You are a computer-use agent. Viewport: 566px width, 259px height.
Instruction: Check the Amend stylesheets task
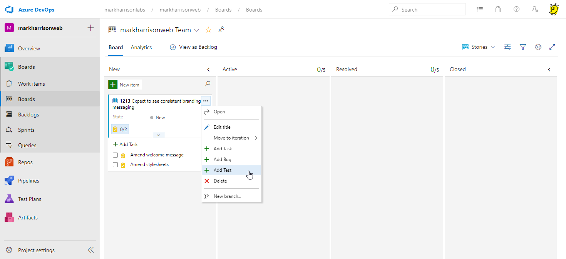pyautogui.click(x=115, y=165)
